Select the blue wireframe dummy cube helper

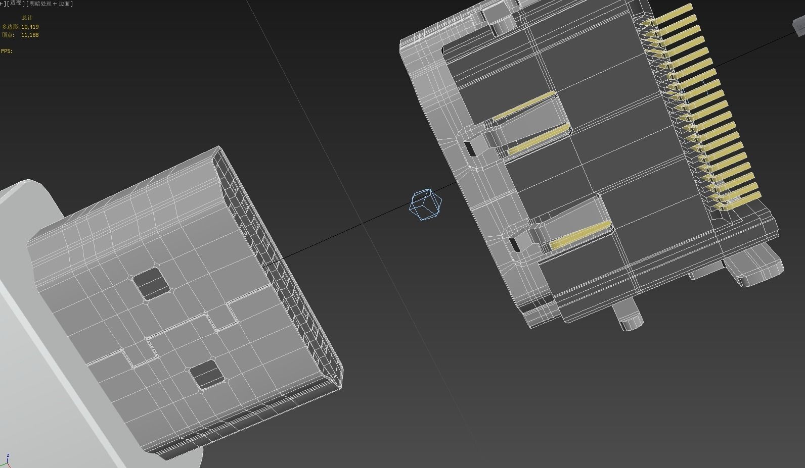pos(426,204)
